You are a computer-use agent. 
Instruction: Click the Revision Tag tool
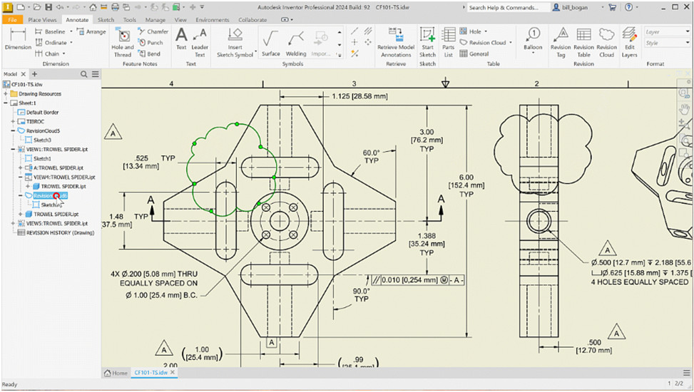point(561,43)
